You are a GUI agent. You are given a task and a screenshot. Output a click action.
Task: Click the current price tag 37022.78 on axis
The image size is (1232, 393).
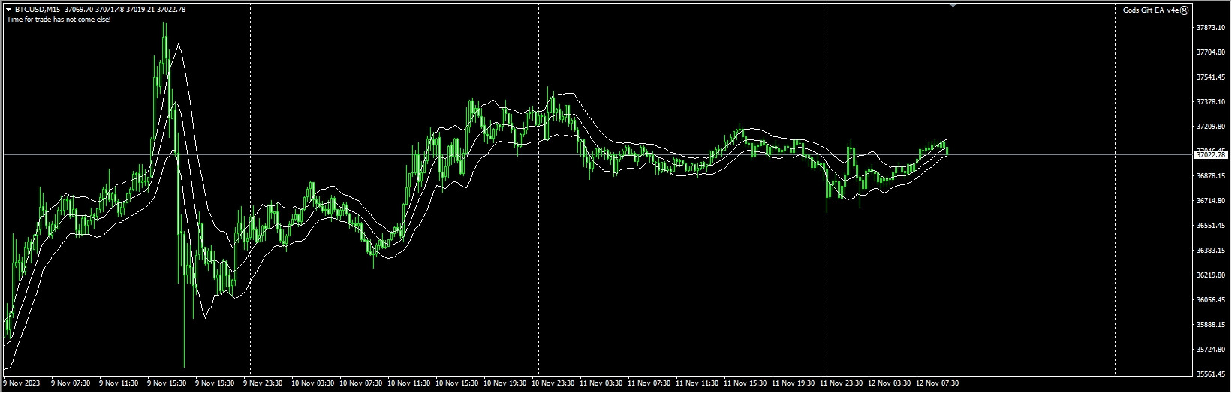[x=1211, y=155]
